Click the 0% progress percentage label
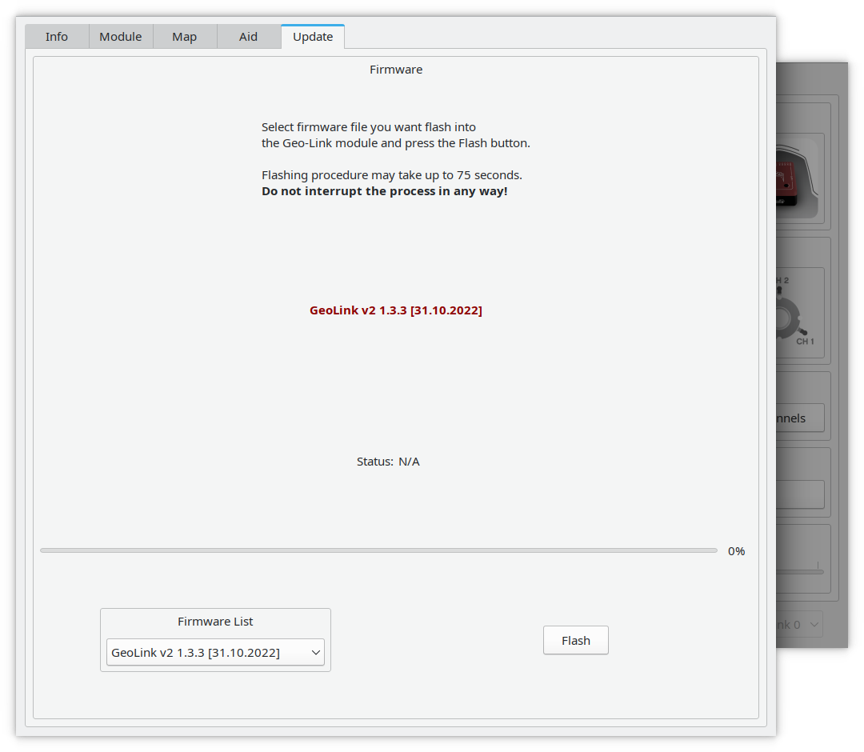864x752 pixels. pyautogui.click(x=736, y=551)
